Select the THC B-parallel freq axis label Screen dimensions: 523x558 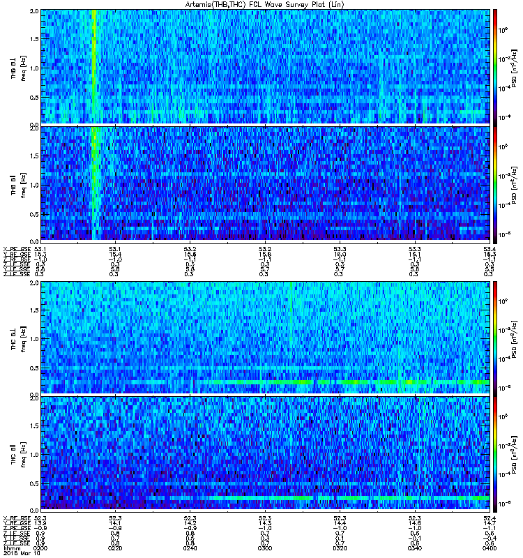tap(19, 454)
